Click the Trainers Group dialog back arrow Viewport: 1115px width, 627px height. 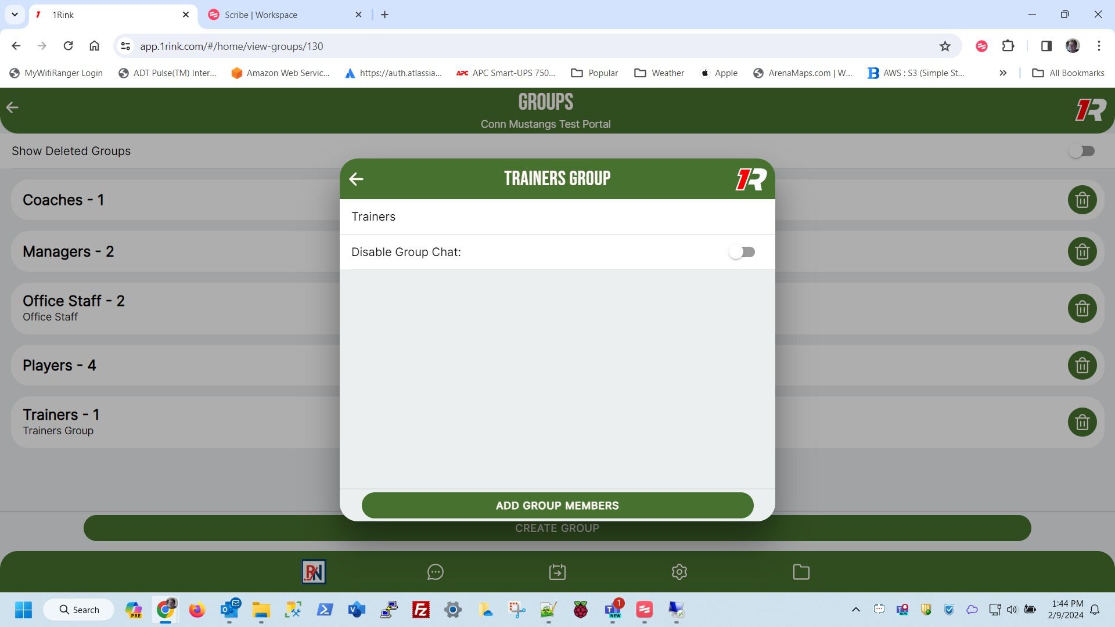point(356,179)
